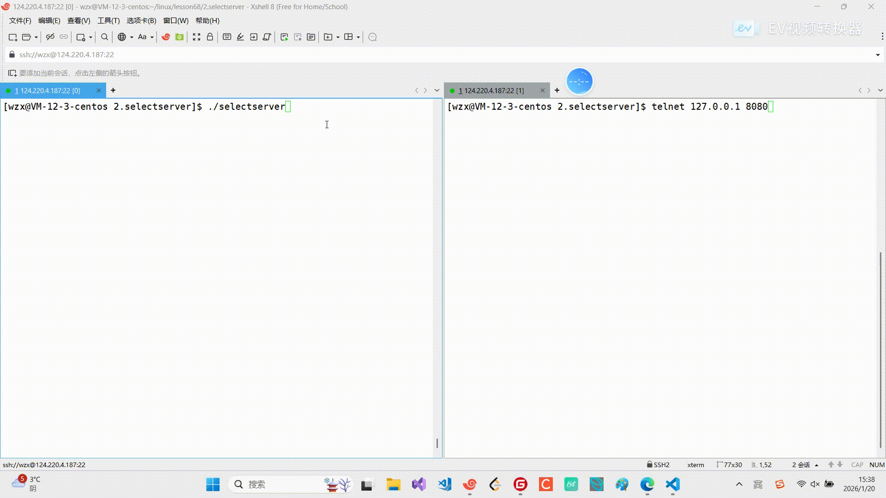Click the add current session icon
The height and width of the screenshot is (498, 886).
tap(12, 73)
